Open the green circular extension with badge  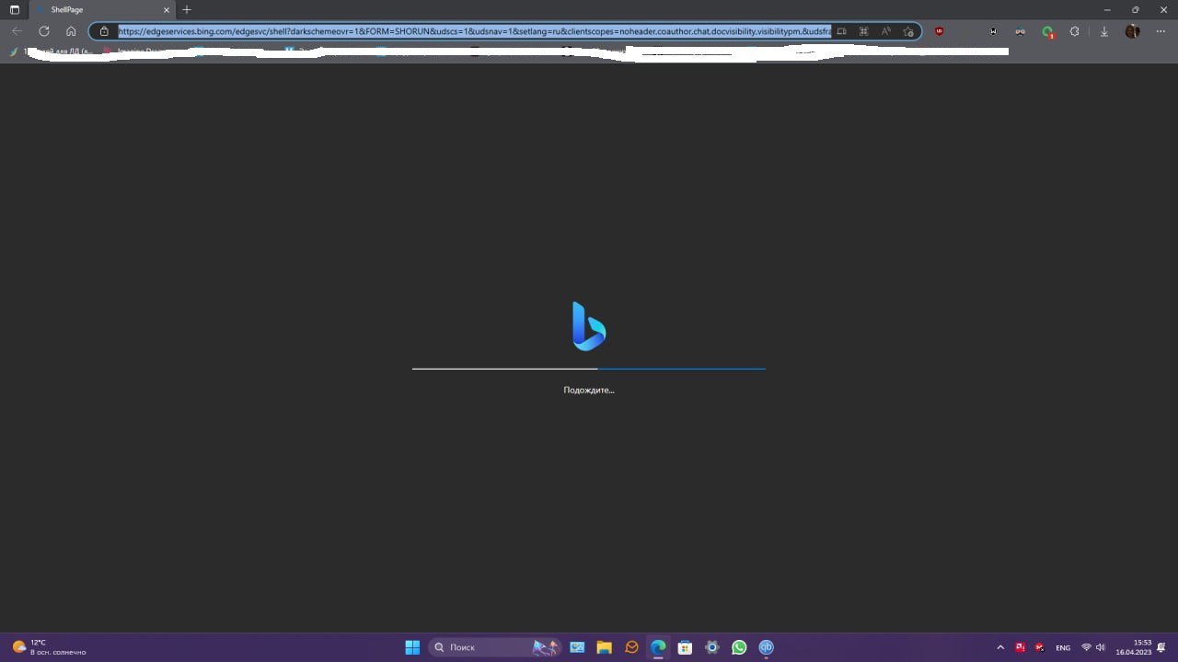pos(1047,32)
